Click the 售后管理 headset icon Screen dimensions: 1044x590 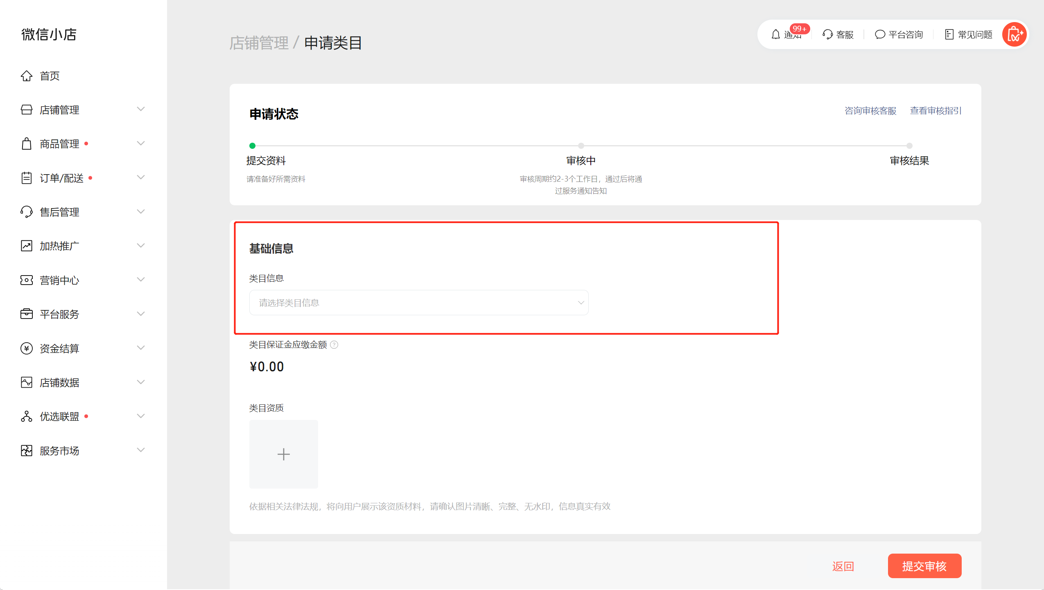(26, 212)
